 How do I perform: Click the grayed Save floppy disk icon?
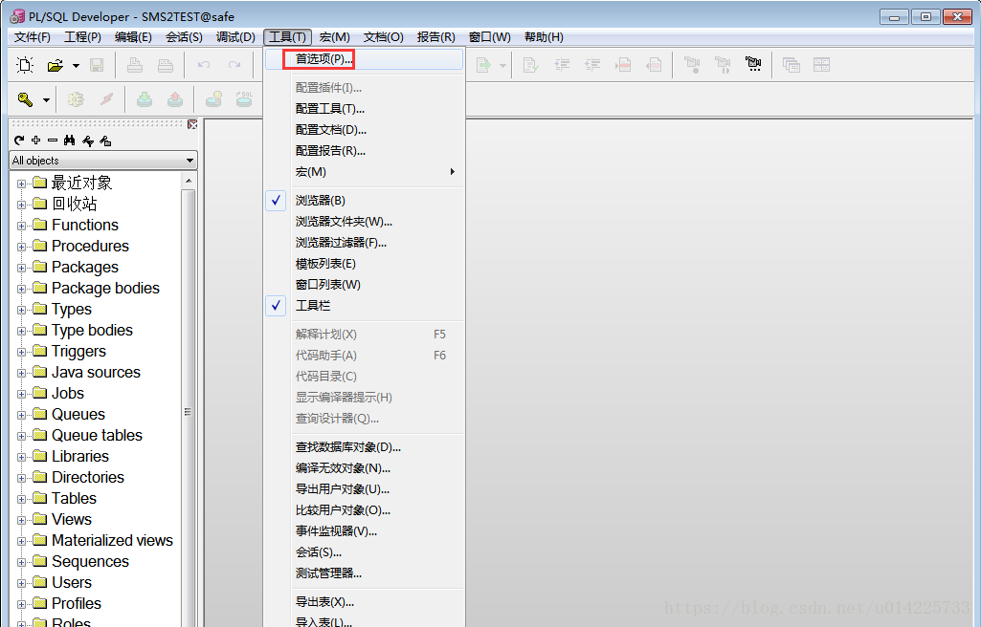pos(97,65)
